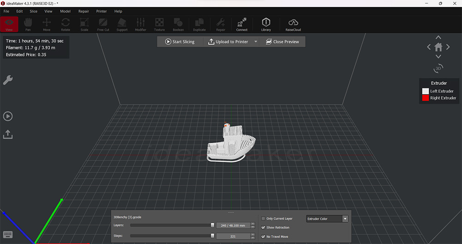Enable Only Current Layer checkbox
Screen dimensions: 462x244
[x=263, y=219]
